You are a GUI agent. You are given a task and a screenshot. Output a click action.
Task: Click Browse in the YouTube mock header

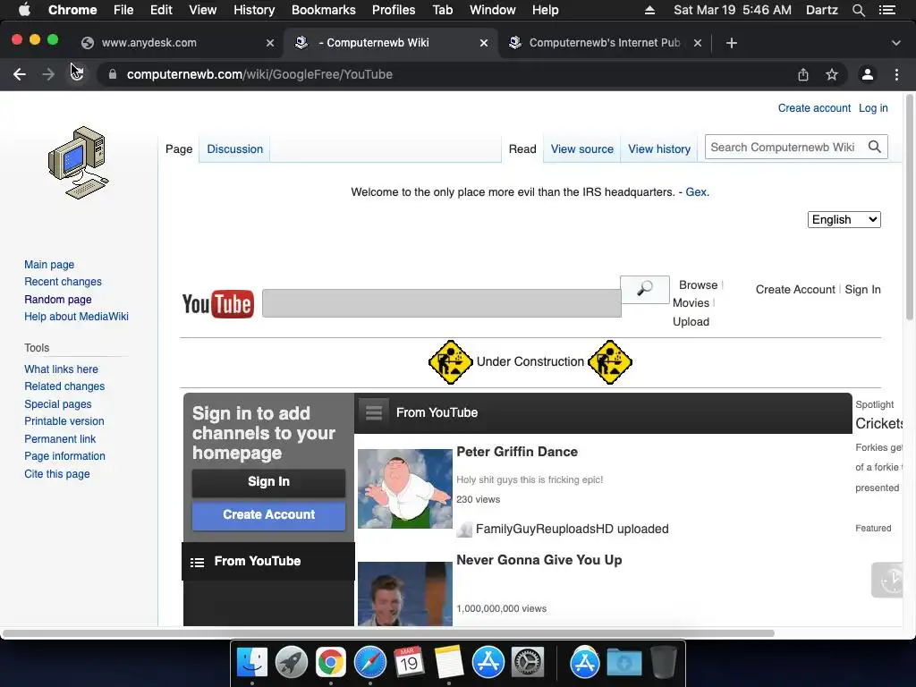pyautogui.click(x=698, y=285)
